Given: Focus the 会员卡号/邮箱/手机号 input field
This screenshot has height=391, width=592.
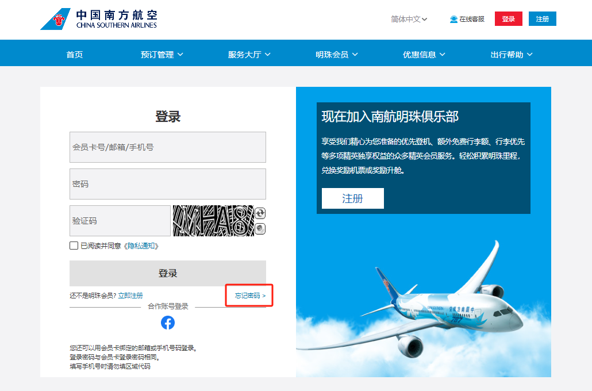Looking at the screenshot, I should [x=168, y=147].
